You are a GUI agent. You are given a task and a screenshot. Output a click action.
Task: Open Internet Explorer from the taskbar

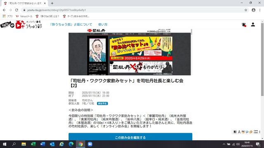click(61, 144)
